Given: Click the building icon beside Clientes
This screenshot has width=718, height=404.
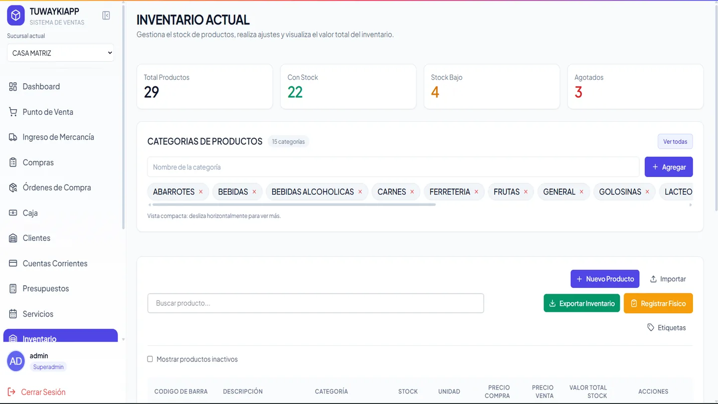Looking at the screenshot, I should 13,238.
